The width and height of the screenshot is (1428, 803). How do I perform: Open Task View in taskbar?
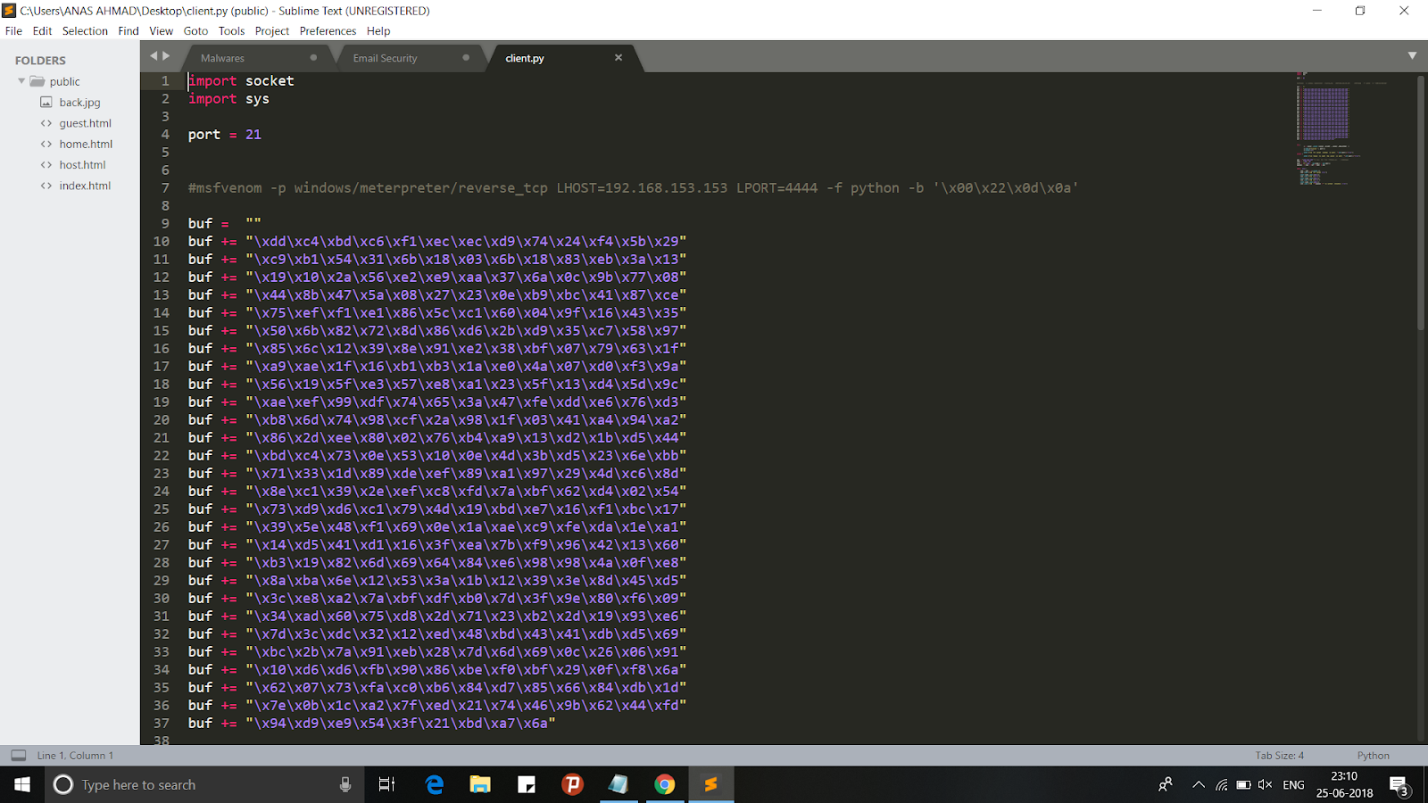coord(386,784)
